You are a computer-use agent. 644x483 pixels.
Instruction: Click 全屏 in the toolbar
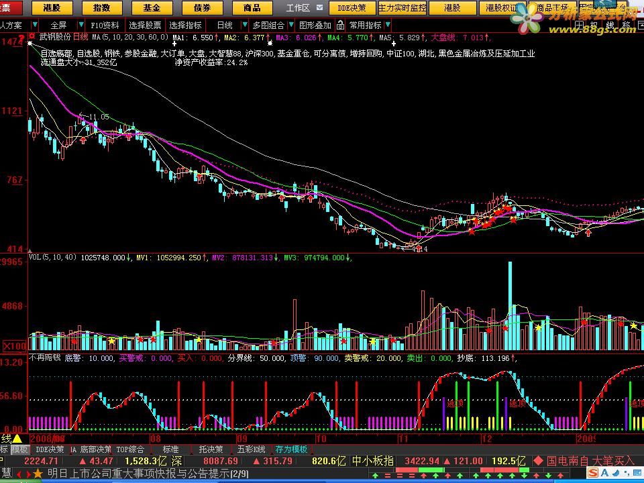coord(58,25)
